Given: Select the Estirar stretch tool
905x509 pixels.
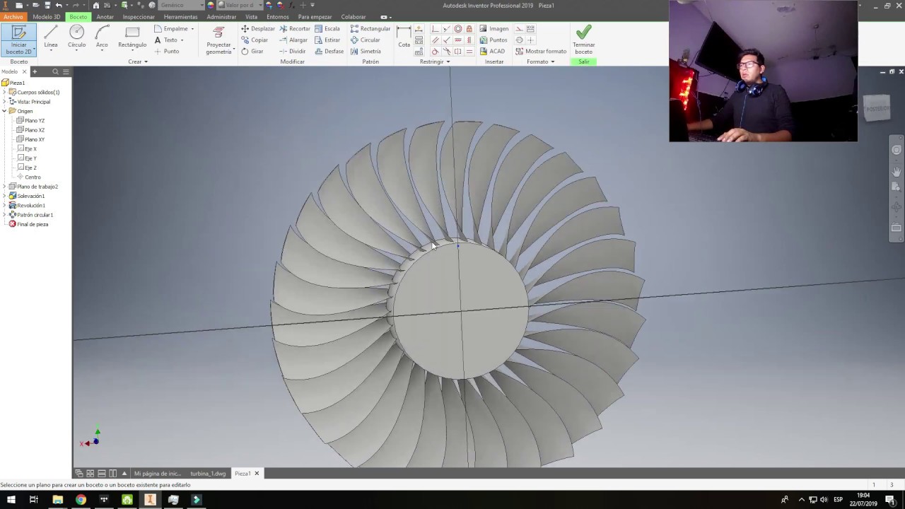Looking at the screenshot, I should 327,40.
